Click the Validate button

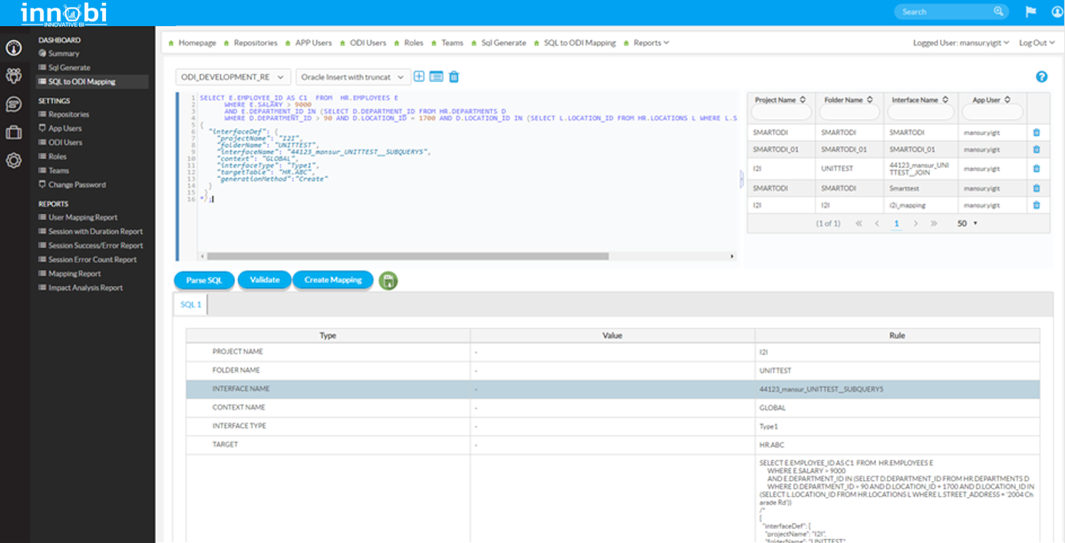(x=264, y=280)
